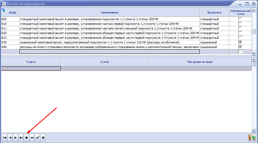Uncheck individual sum for code 630
The image size is (258, 143).
point(240,42)
